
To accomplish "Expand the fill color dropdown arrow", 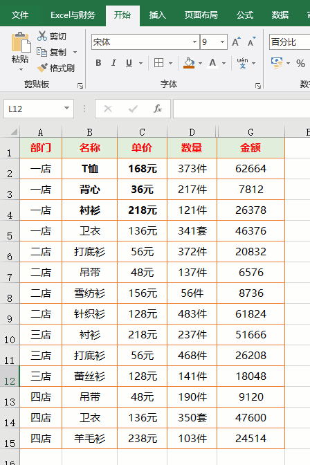I will (200, 63).
